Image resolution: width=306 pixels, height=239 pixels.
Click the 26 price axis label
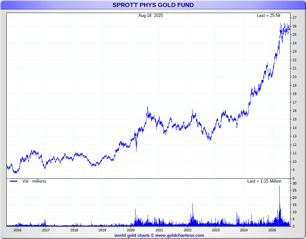pyautogui.click(x=295, y=26)
